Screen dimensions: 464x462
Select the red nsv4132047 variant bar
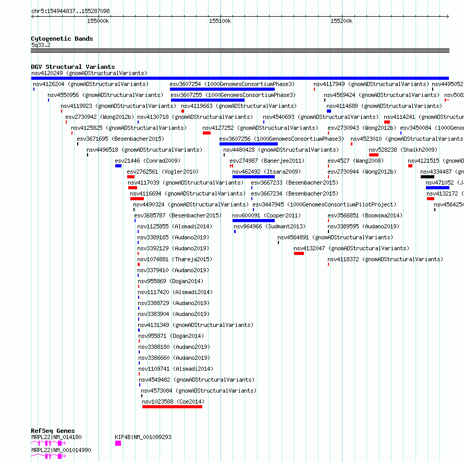click(x=299, y=253)
